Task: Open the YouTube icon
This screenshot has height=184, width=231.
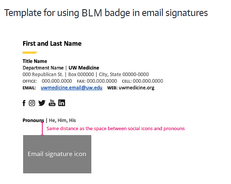Action: [52, 103]
